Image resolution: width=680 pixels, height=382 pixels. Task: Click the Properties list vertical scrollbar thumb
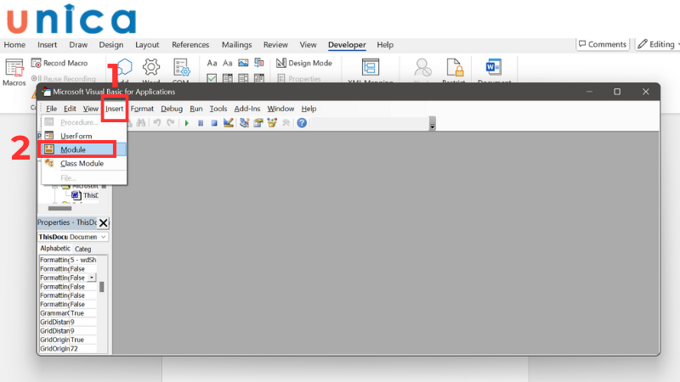[103, 286]
